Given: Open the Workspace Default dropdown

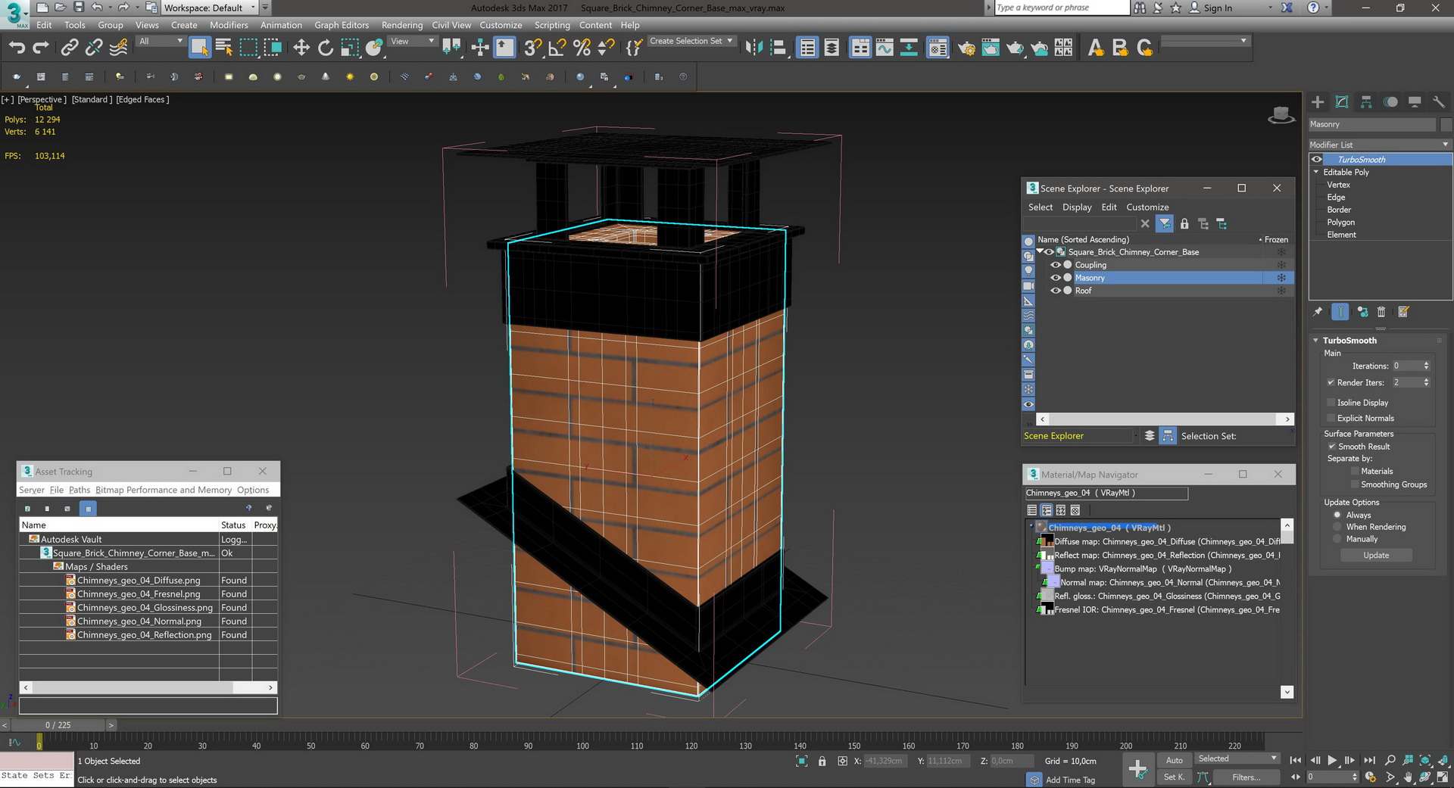Looking at the screenshot, I should (x=211, y=8).
